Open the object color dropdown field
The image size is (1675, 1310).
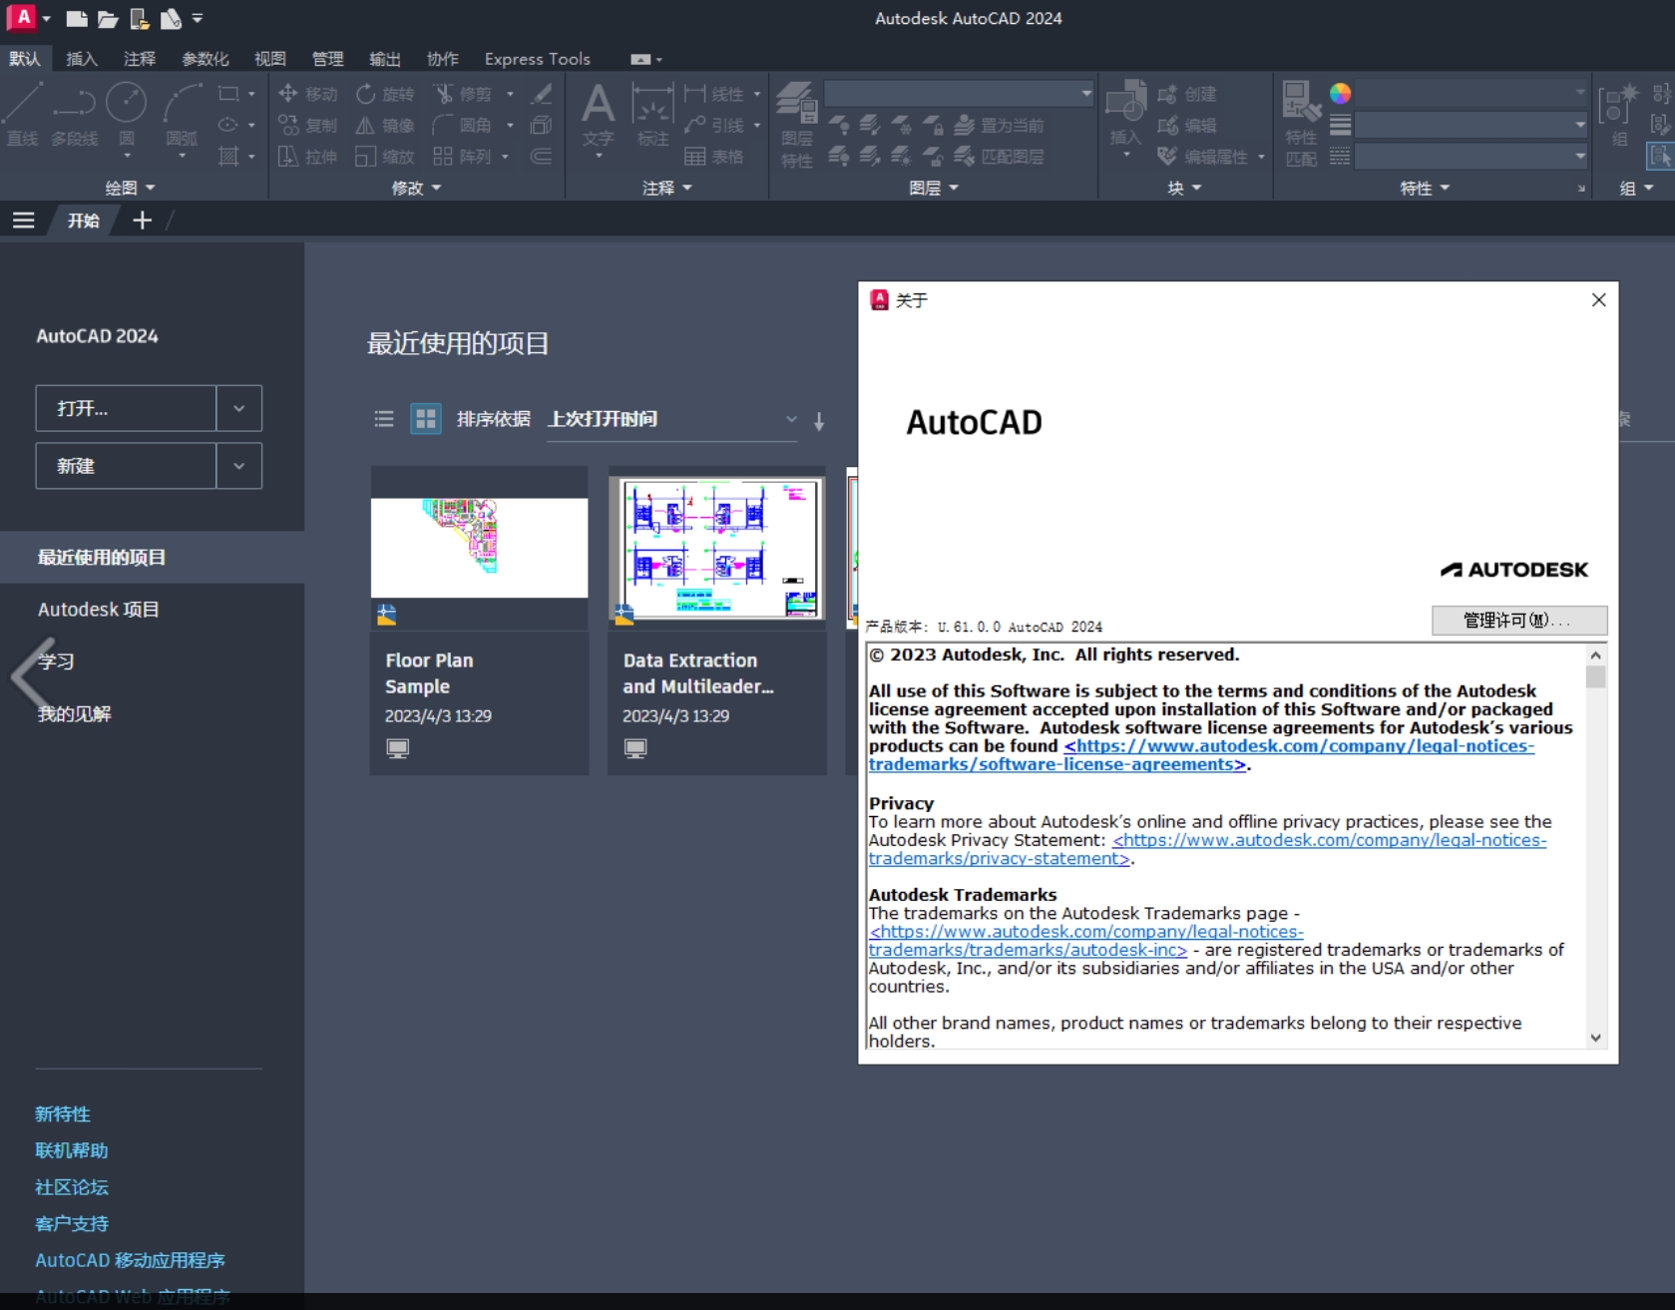tap(1471, 93)
